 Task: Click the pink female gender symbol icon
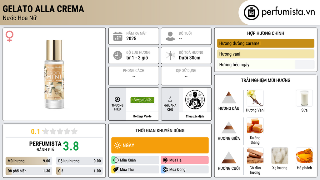(x=9, y=36)
